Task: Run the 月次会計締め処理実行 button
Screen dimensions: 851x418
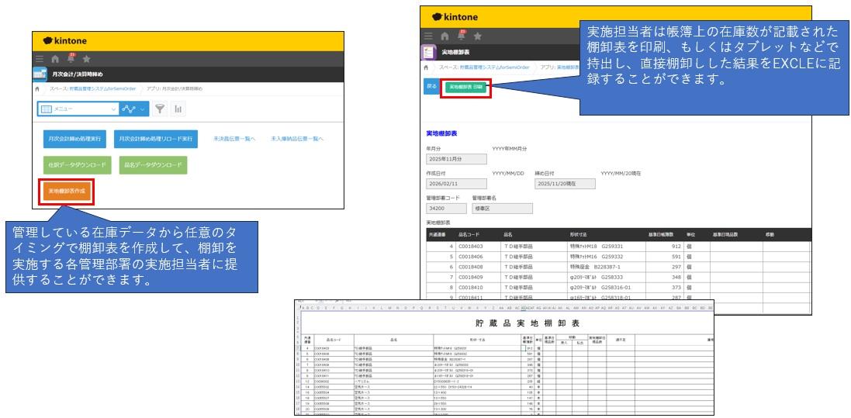Action: pyautogui.click(x=75, y=139)
